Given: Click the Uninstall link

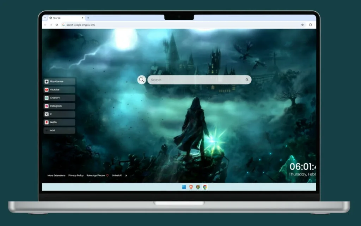Looking at the screenshot, I should (117, 176).
